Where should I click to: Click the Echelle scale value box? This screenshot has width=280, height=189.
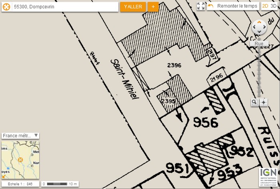click(20, 184)
